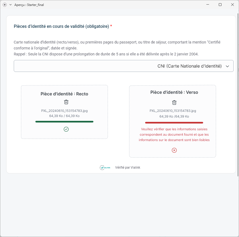Click the red Verso verification error message
The height and width of the screenshot is (237, 239).
tap(174, 135)
